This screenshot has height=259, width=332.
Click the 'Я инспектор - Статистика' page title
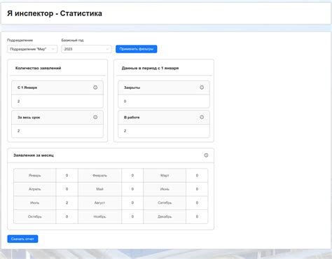click(x=55, y=13)
